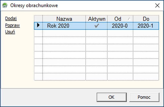Select the 2020-1 end date cell
This screenshot has height=107, width=164.
[x=146, y=26]
